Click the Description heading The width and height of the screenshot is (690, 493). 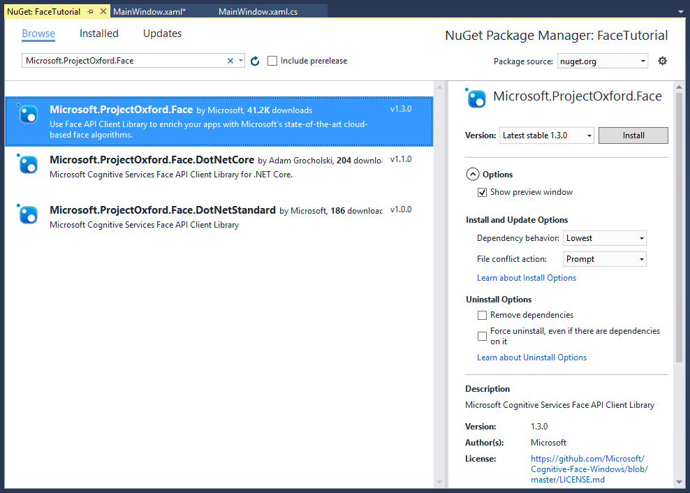click(x=487, y=389)
